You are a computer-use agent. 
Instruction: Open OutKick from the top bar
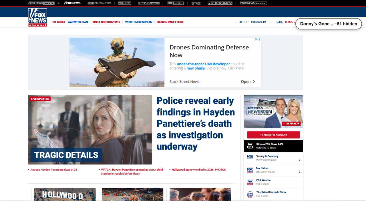pos(196,3)
